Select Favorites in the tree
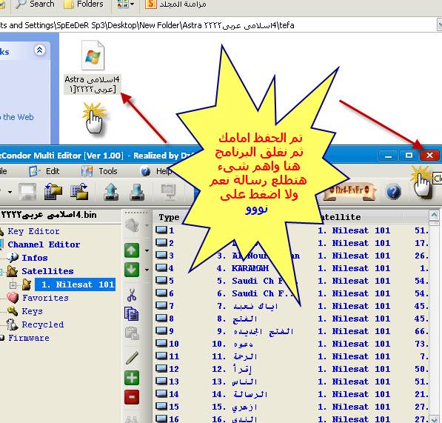The image size is (442, 423). click(45, 298)
